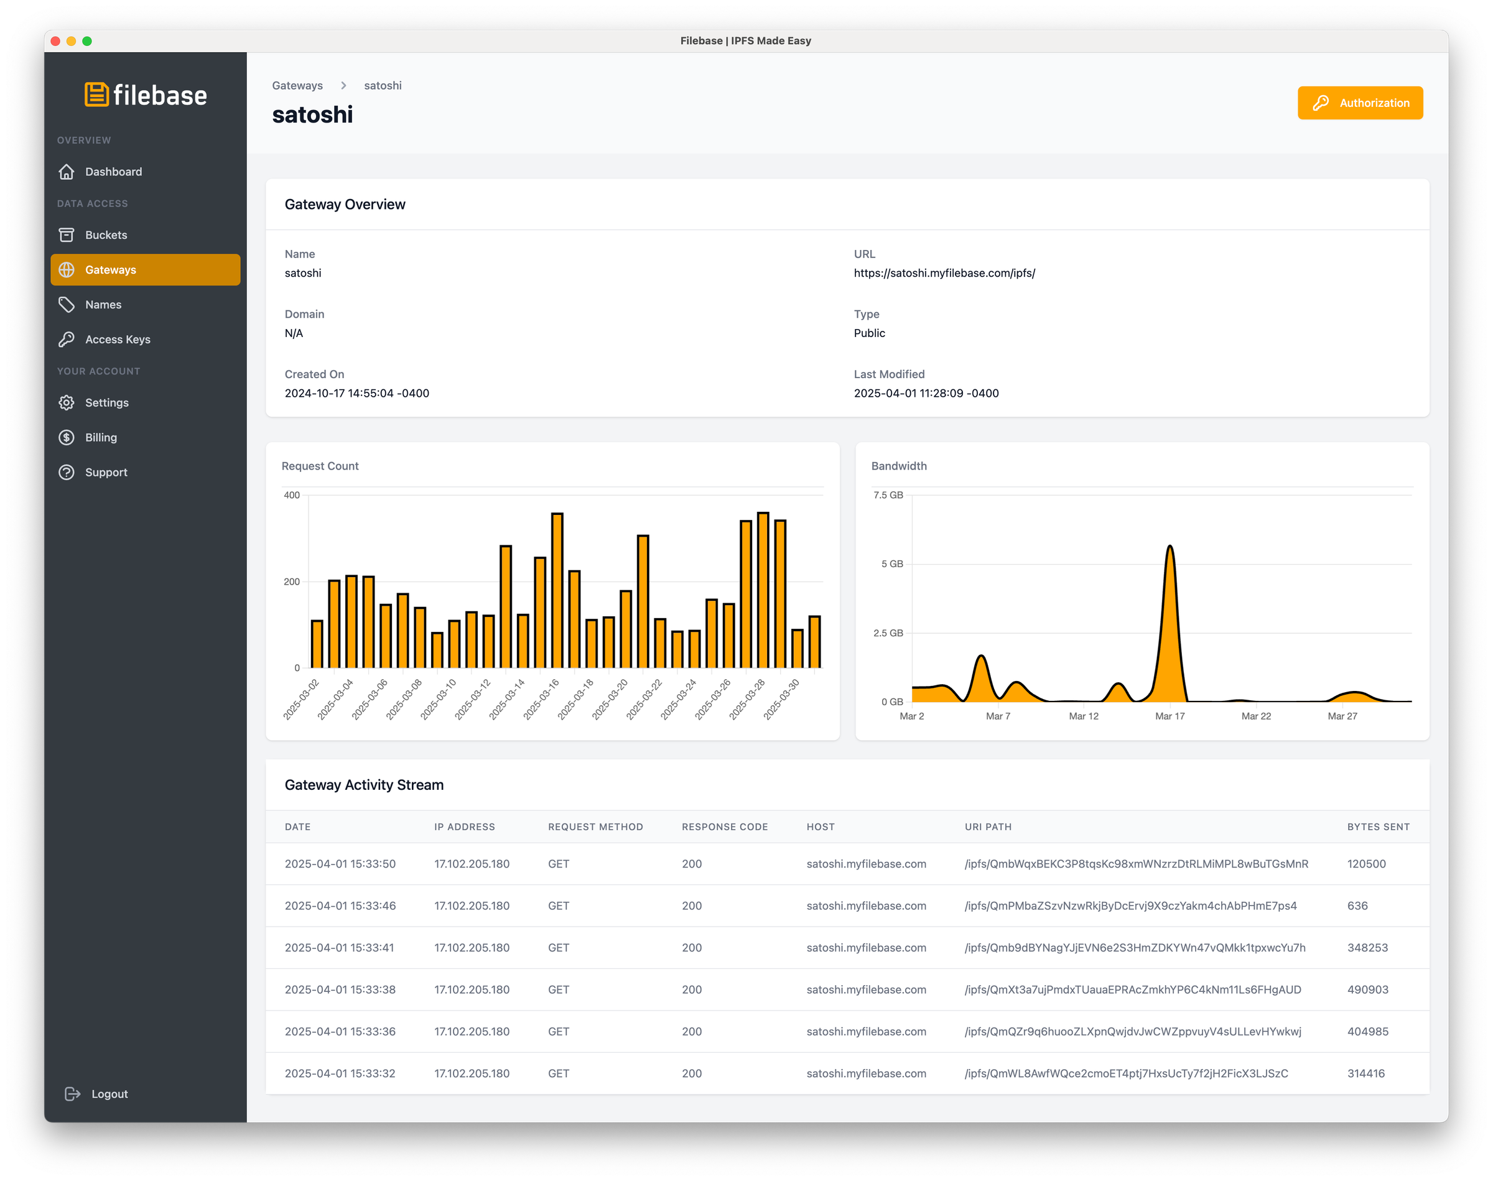This screenshot has height=1181, width=1493.
Task: Select the Buckets icon in the sidebar
Action: click(67, 235)
